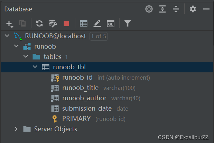Click 'varchar(100)' type text
Image resolution: width=214 pixels, height=143 pixels.
pos(119,88)
